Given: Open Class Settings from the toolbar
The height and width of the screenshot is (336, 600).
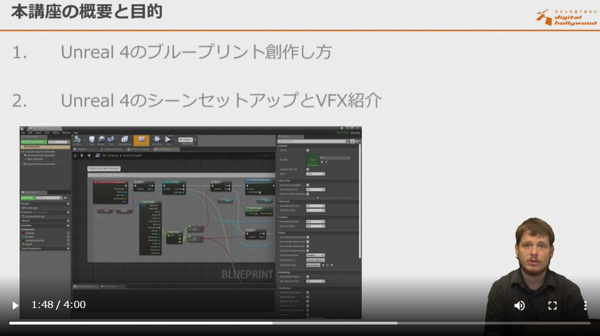Looking at the screenshot, I should (124, 140).
